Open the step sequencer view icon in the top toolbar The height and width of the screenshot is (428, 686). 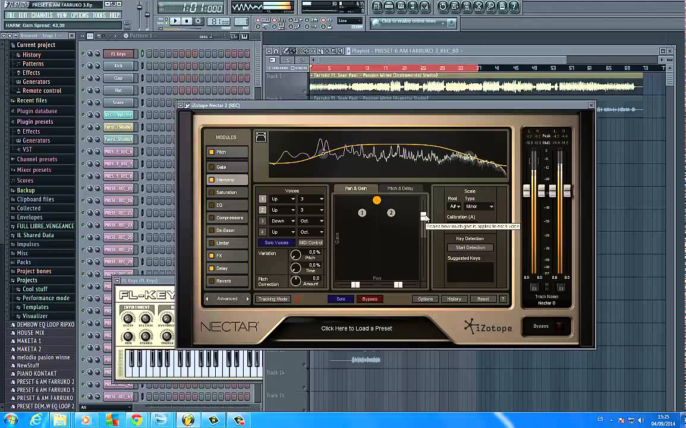click(x=389, y=7)
